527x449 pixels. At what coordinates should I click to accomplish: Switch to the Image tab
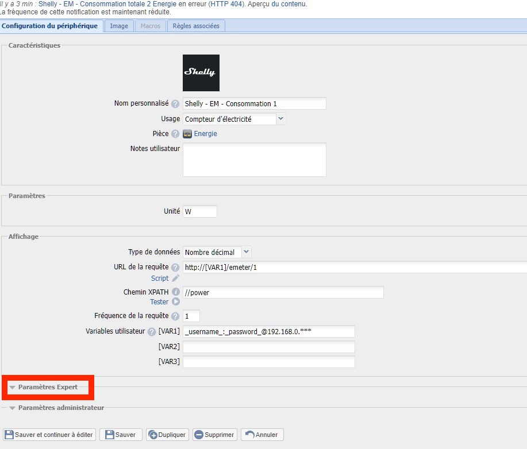[x=119, y=26]
